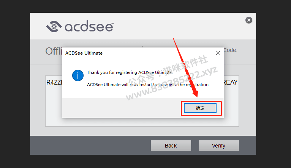Viewport: 291px width, 168px height.
Task: Select the 'Thank you for registering' message
Action: (130, 72)
